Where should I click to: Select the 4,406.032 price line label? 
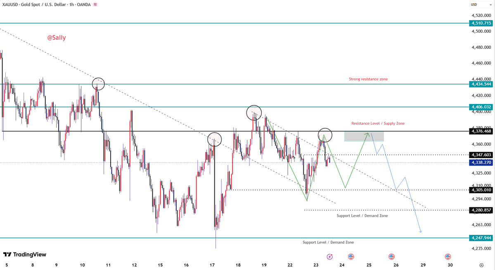pos(481,107)
